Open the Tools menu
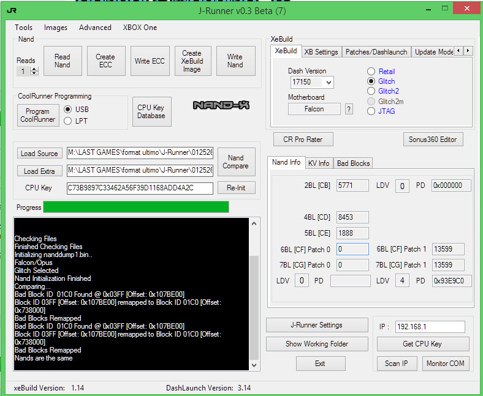Viewport: 483px width, 396px height. pyautogui.click(x=24, y=28)
